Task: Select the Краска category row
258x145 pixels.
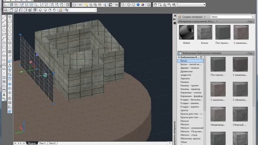Action: pos(184,110)
